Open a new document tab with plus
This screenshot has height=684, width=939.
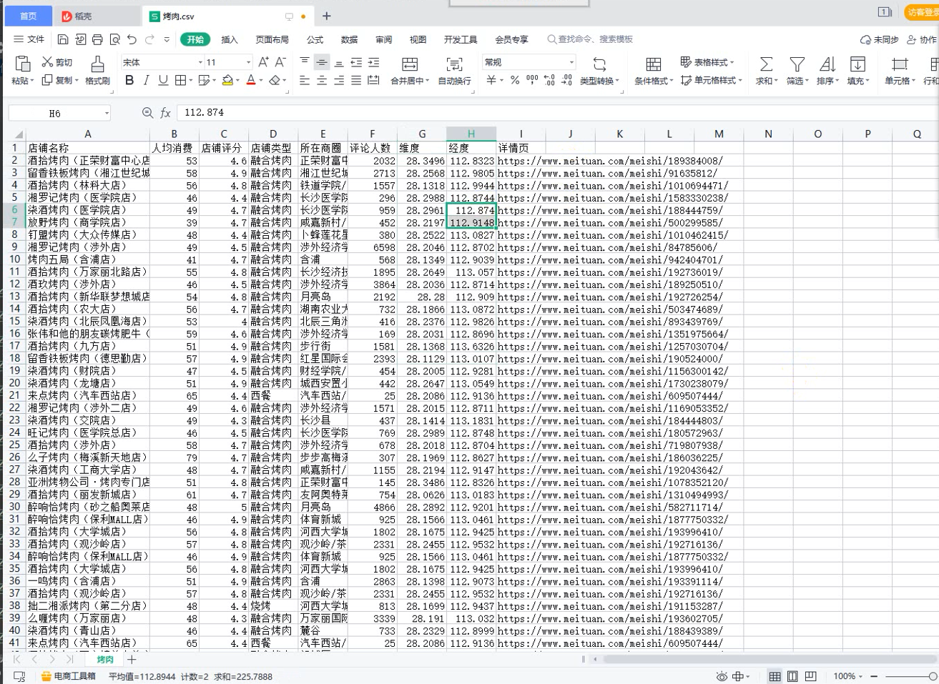click(x=326, y=16)
